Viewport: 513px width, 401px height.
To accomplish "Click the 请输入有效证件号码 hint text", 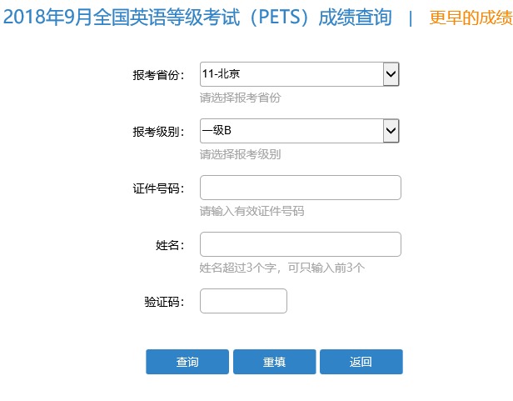I will (252, 211).
